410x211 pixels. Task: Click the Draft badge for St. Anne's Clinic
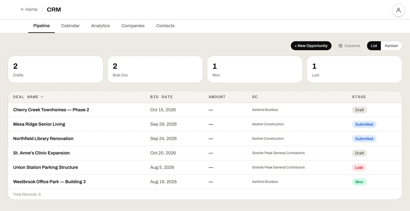(x=360, y=153)
